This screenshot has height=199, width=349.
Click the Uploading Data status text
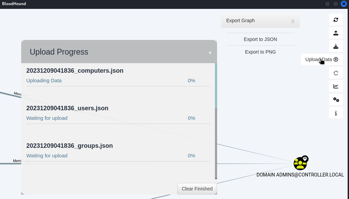click(x=44, y=81)
